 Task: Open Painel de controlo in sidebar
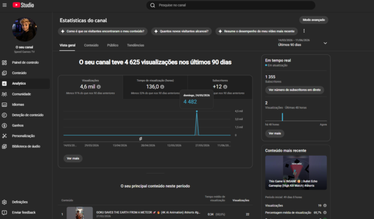25,63
